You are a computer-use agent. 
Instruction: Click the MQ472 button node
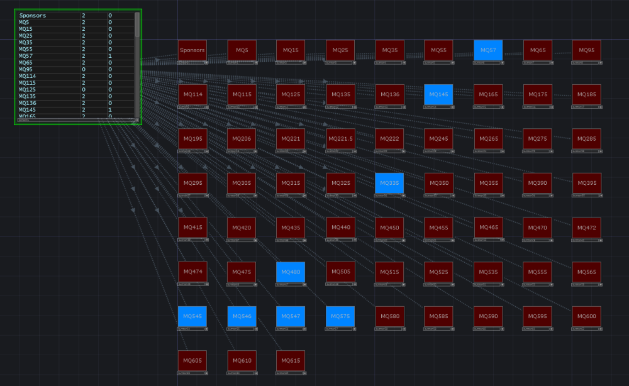point(586,228)
